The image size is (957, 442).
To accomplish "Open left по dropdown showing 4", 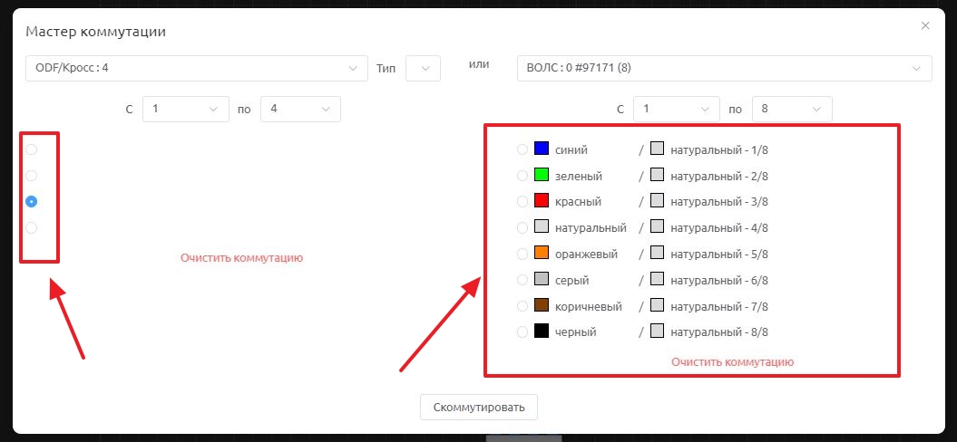I will 300,109.
